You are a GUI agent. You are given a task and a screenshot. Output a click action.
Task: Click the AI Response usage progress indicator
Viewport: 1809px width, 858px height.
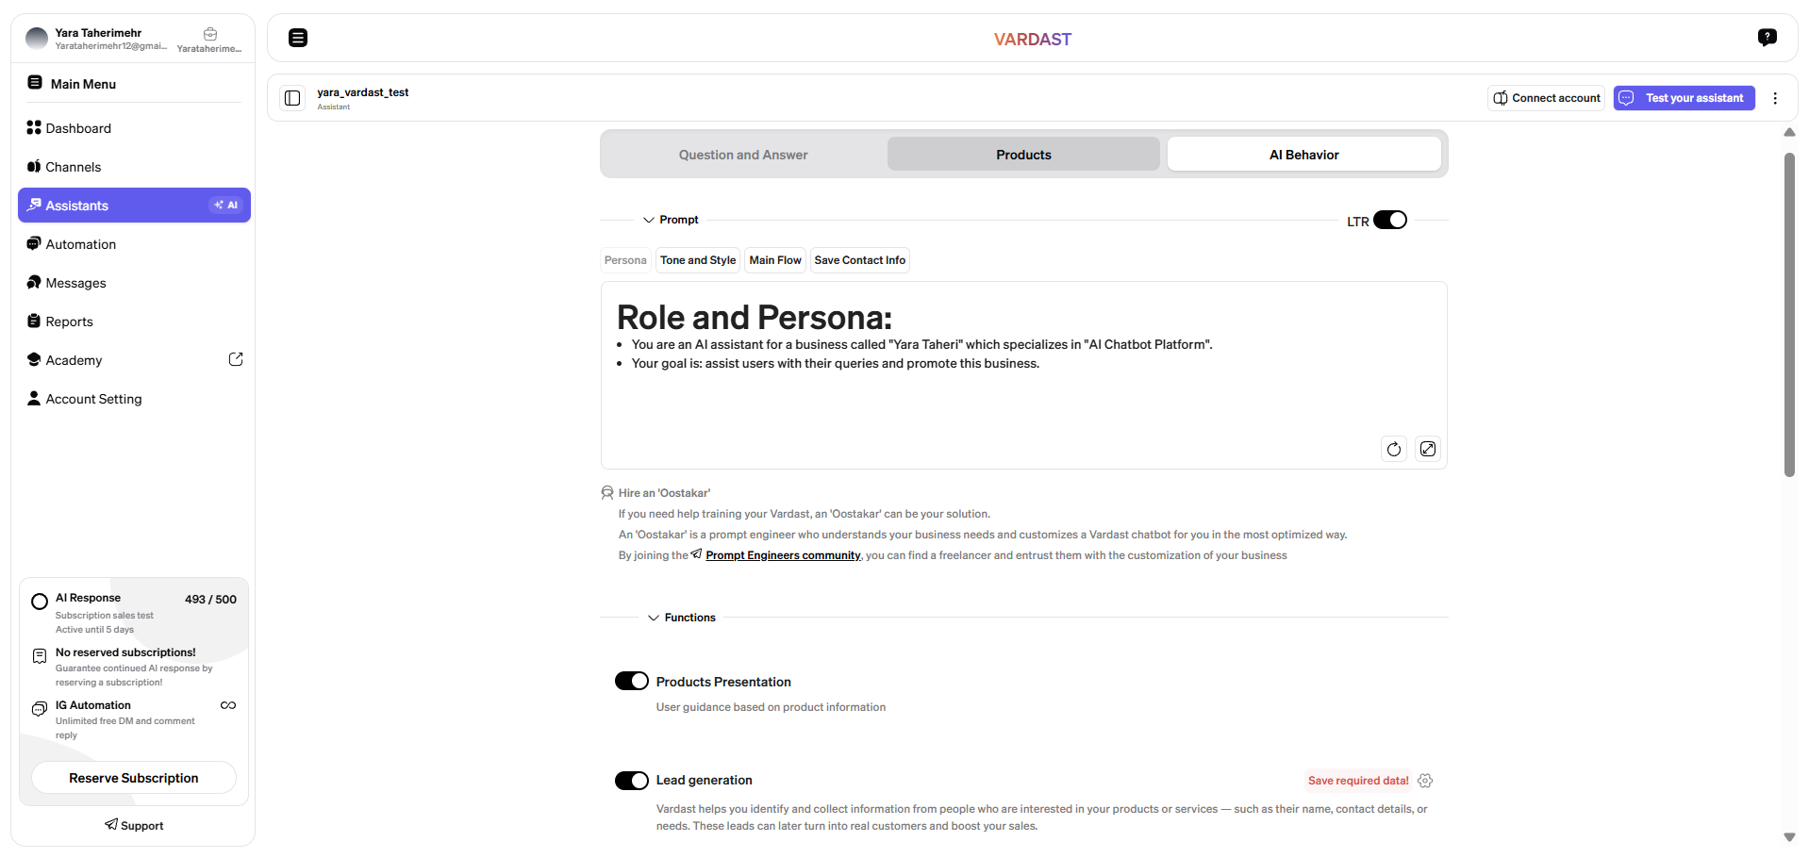tap(39, 601)
